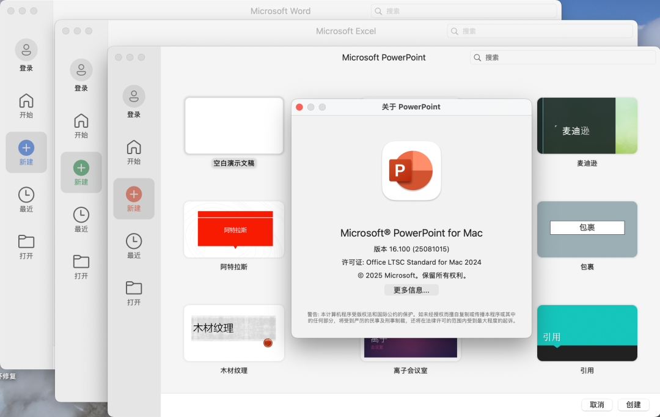
Task: Click the © 2025 Microsoft copyright line
Action: [x=412, y=276]
